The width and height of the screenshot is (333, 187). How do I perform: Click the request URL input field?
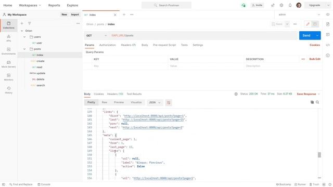203,36
